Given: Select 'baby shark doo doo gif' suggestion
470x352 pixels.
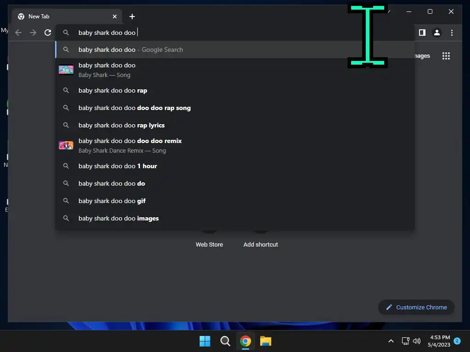Looking at the screenshot, I should pos(235,201).
